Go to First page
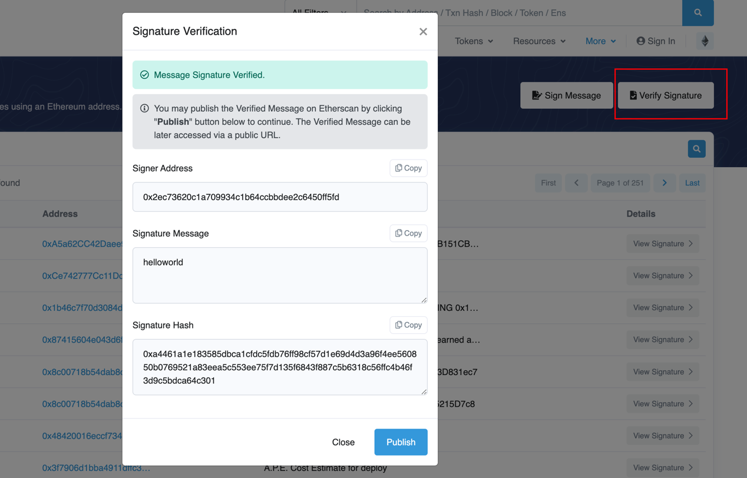 pos(548,183)
